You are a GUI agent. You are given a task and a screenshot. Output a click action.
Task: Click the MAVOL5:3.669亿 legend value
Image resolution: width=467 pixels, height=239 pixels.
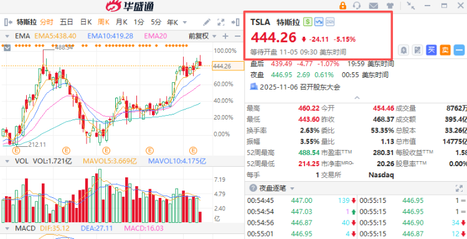(110, 161)
